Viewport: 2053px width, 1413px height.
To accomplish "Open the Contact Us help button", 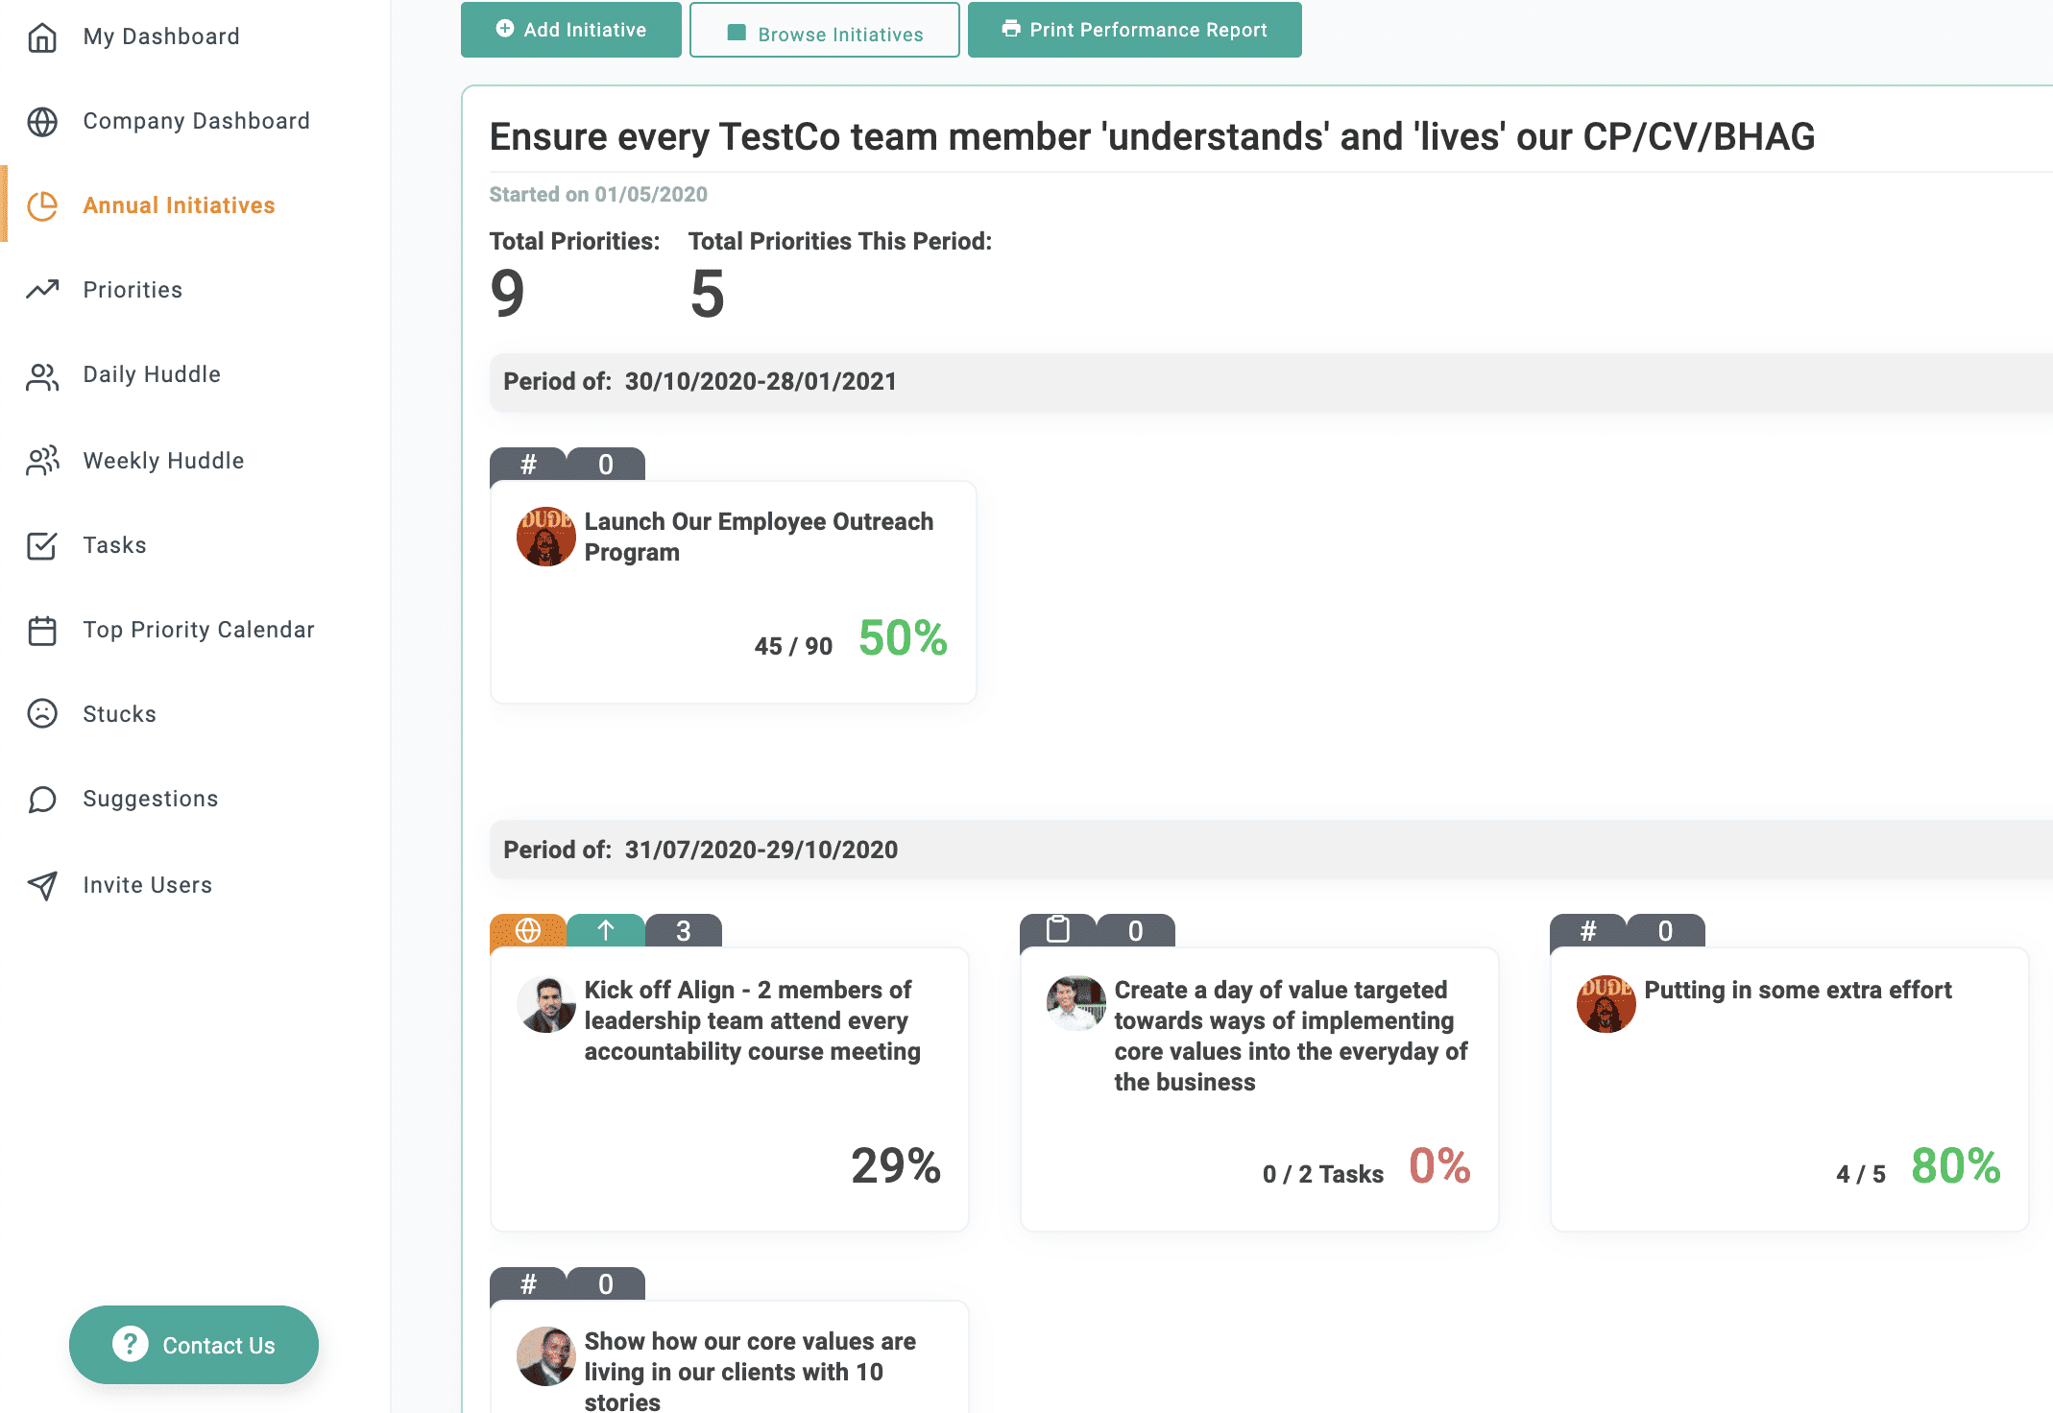I will [194, 1345].
